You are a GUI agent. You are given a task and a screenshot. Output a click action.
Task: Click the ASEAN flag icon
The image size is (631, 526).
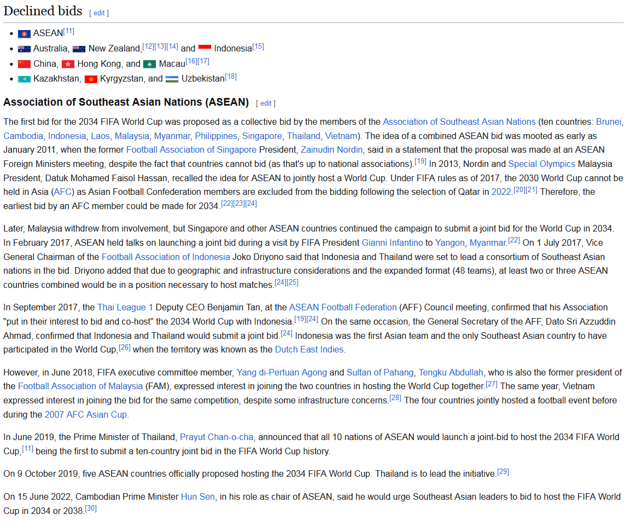pyautogui.click(x=24, y=34)
